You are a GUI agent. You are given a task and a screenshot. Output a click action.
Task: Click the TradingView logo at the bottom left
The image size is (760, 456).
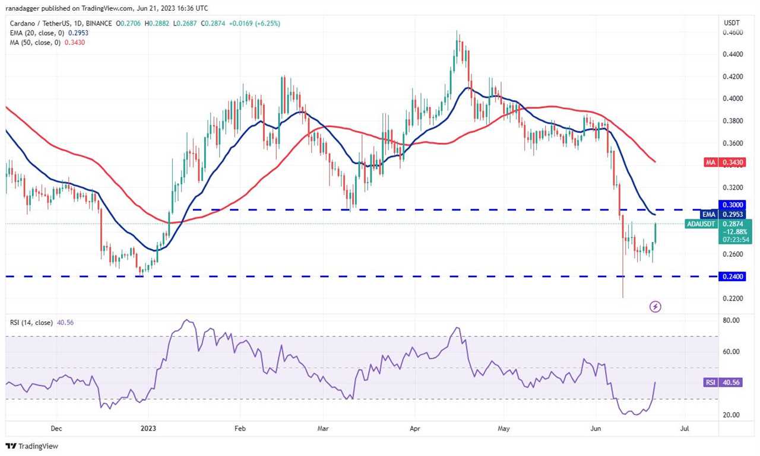click(32, 446)
